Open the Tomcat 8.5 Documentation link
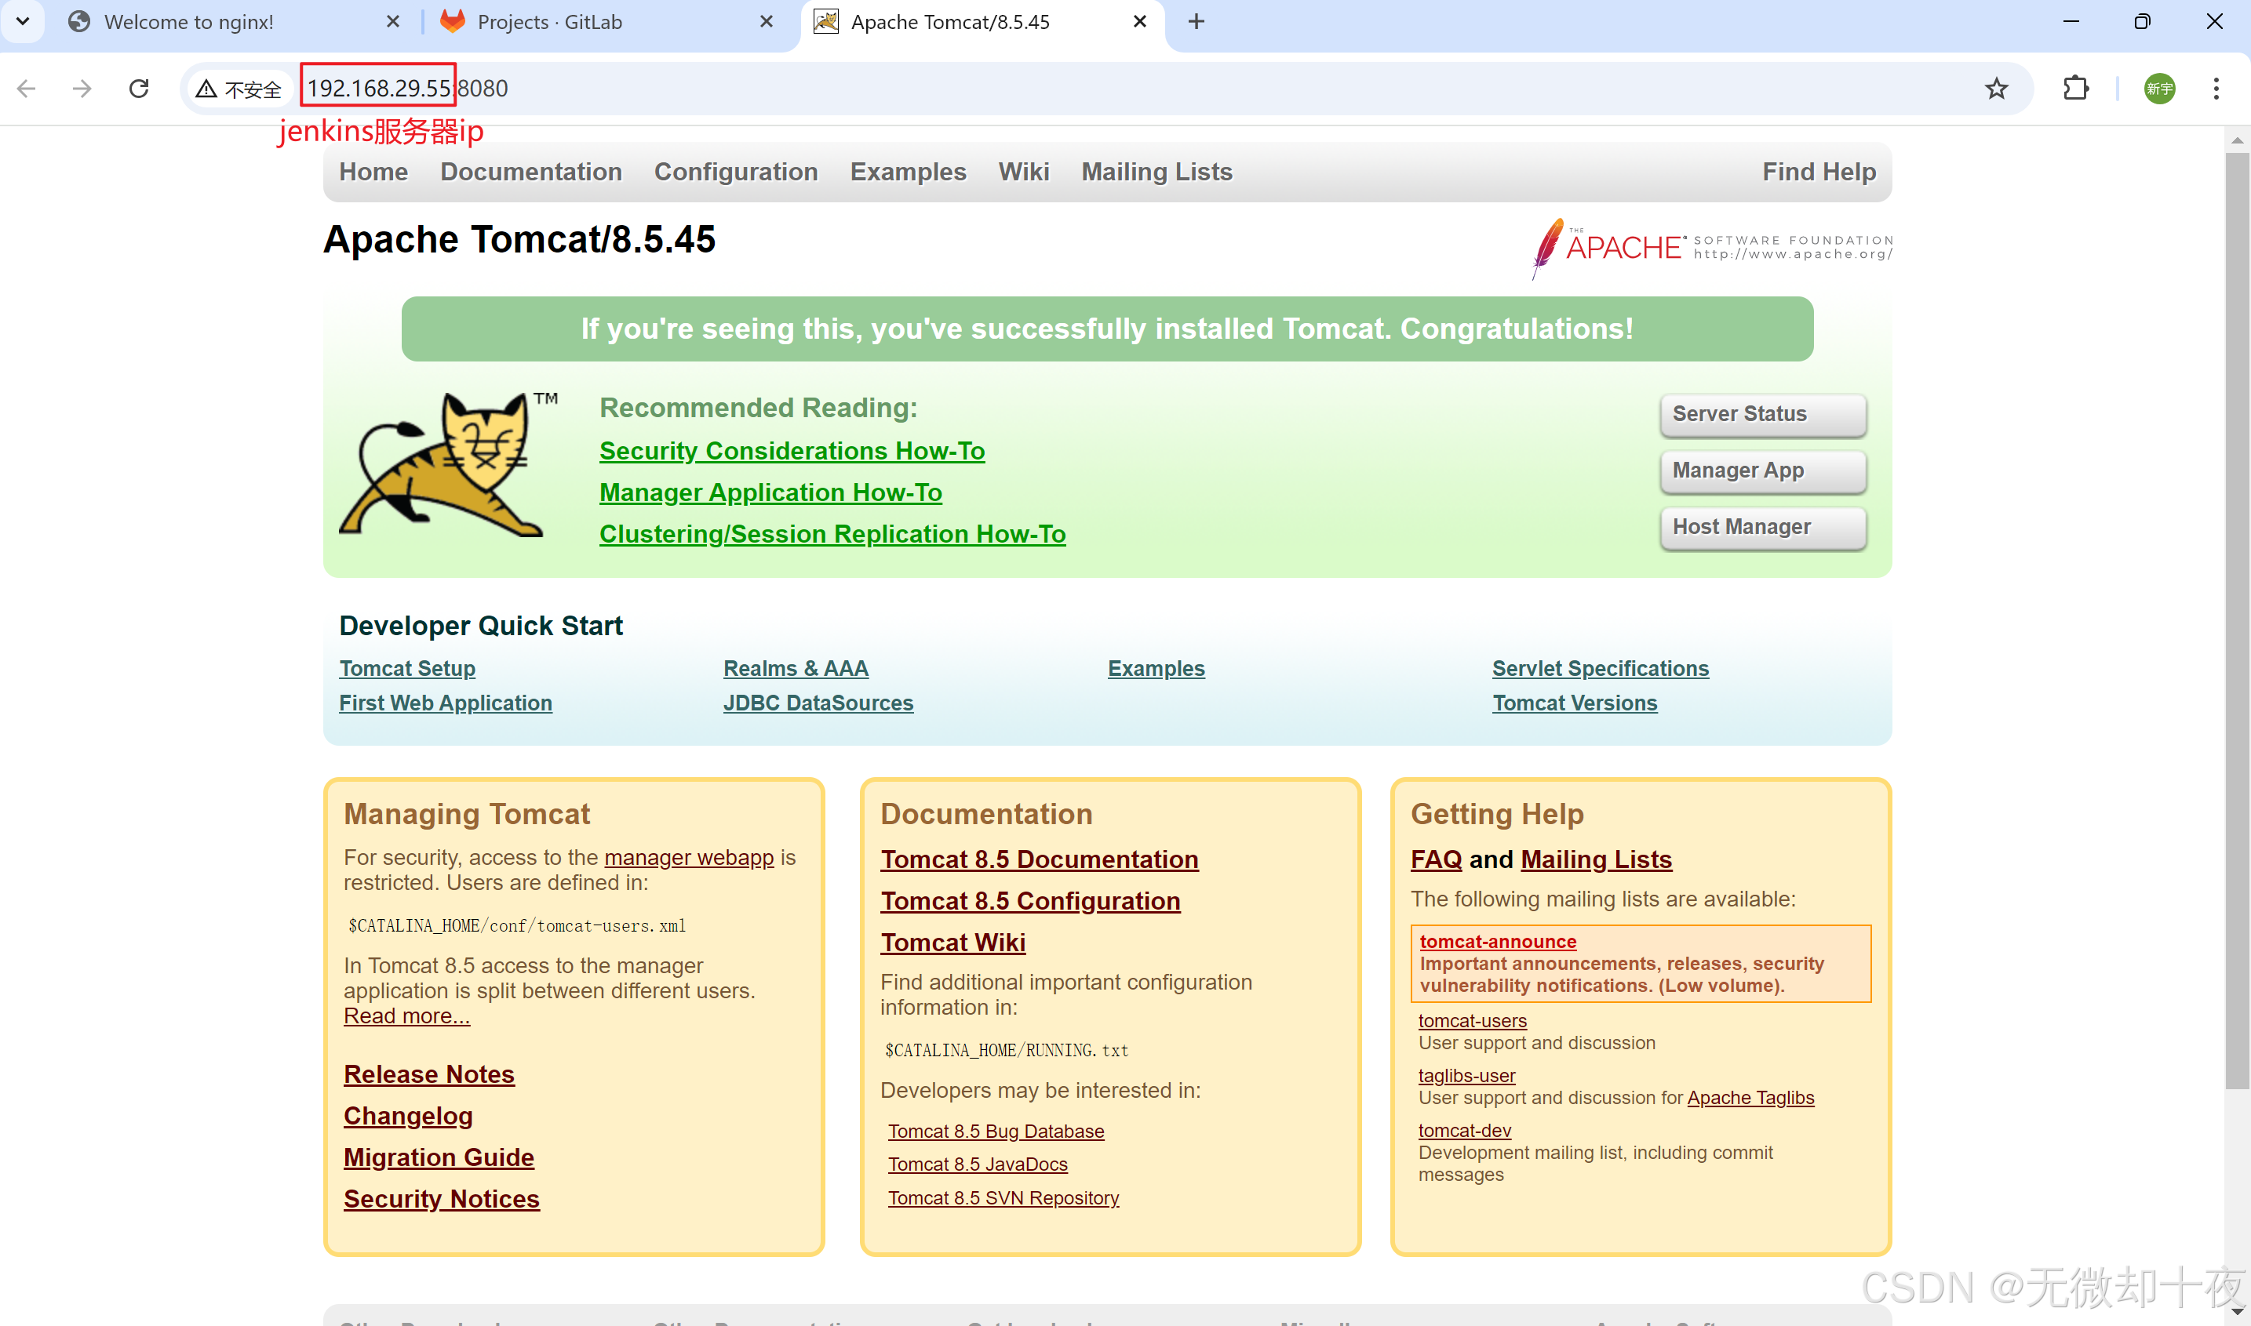The width and height of the screenshot is (2251, 1326). click(1039, 859)
